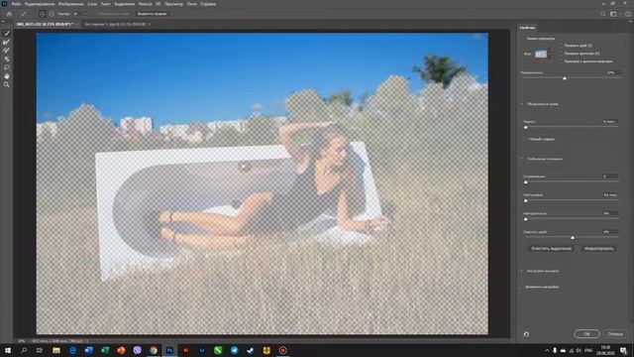Click the Invert button

(x=598, y=249)
